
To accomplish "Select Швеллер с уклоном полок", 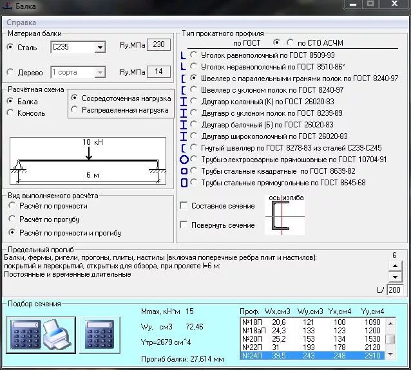I will tap(193, 89).
